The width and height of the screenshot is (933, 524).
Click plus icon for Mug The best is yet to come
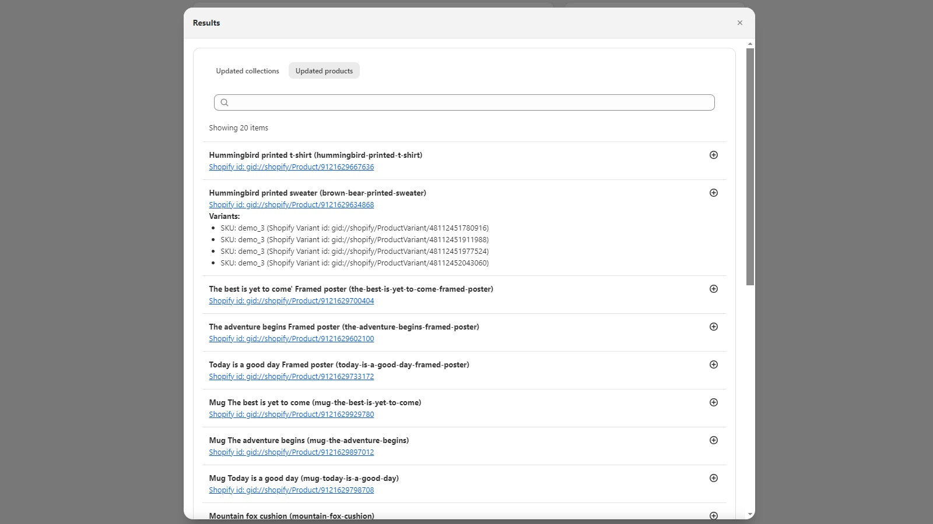pyautogui.click(x=713, y=402)
